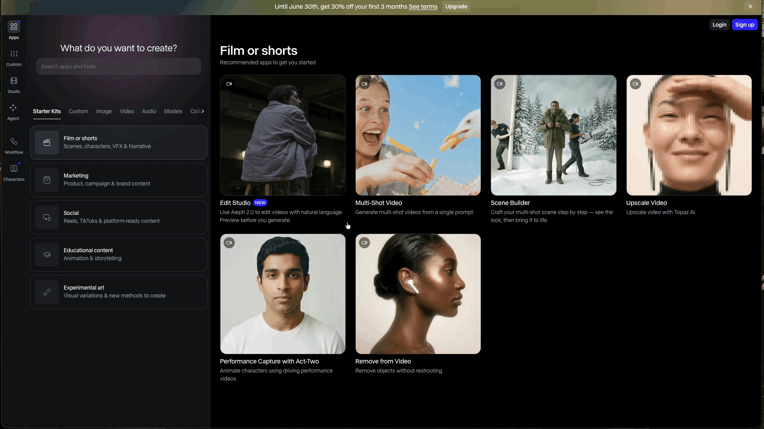Switch to the Models tab

pos(173,111)
